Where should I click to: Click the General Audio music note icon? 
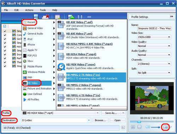coord(25,34)
